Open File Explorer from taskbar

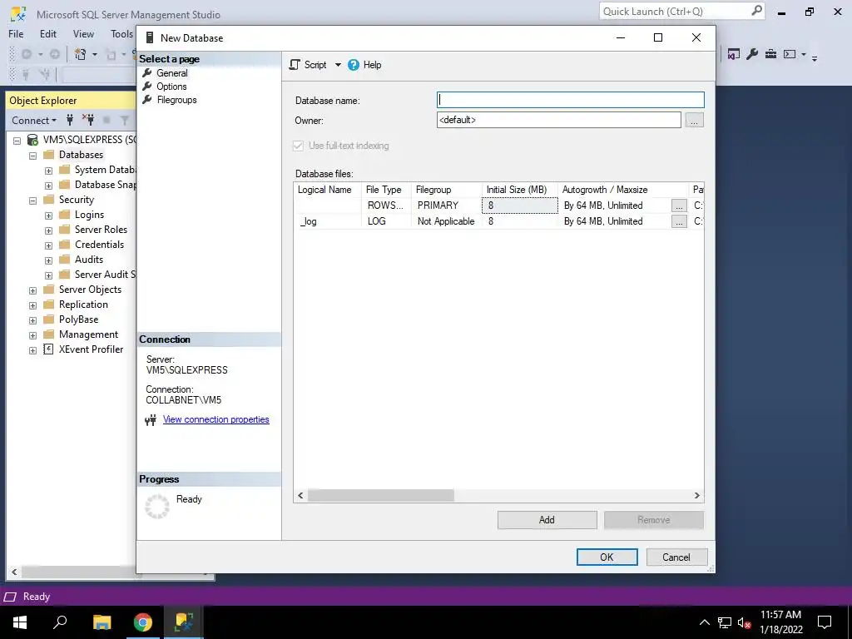pos(102,622)
